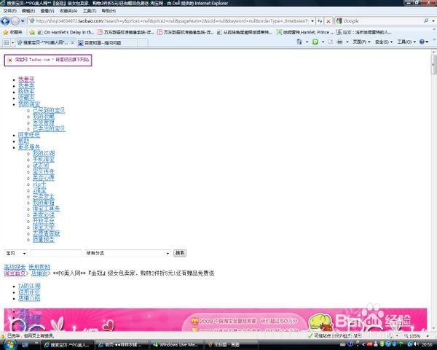This screenshot has width=437, height=350.
Task: Open the 已买到的宝贝 link
Action: coord(49,110)
